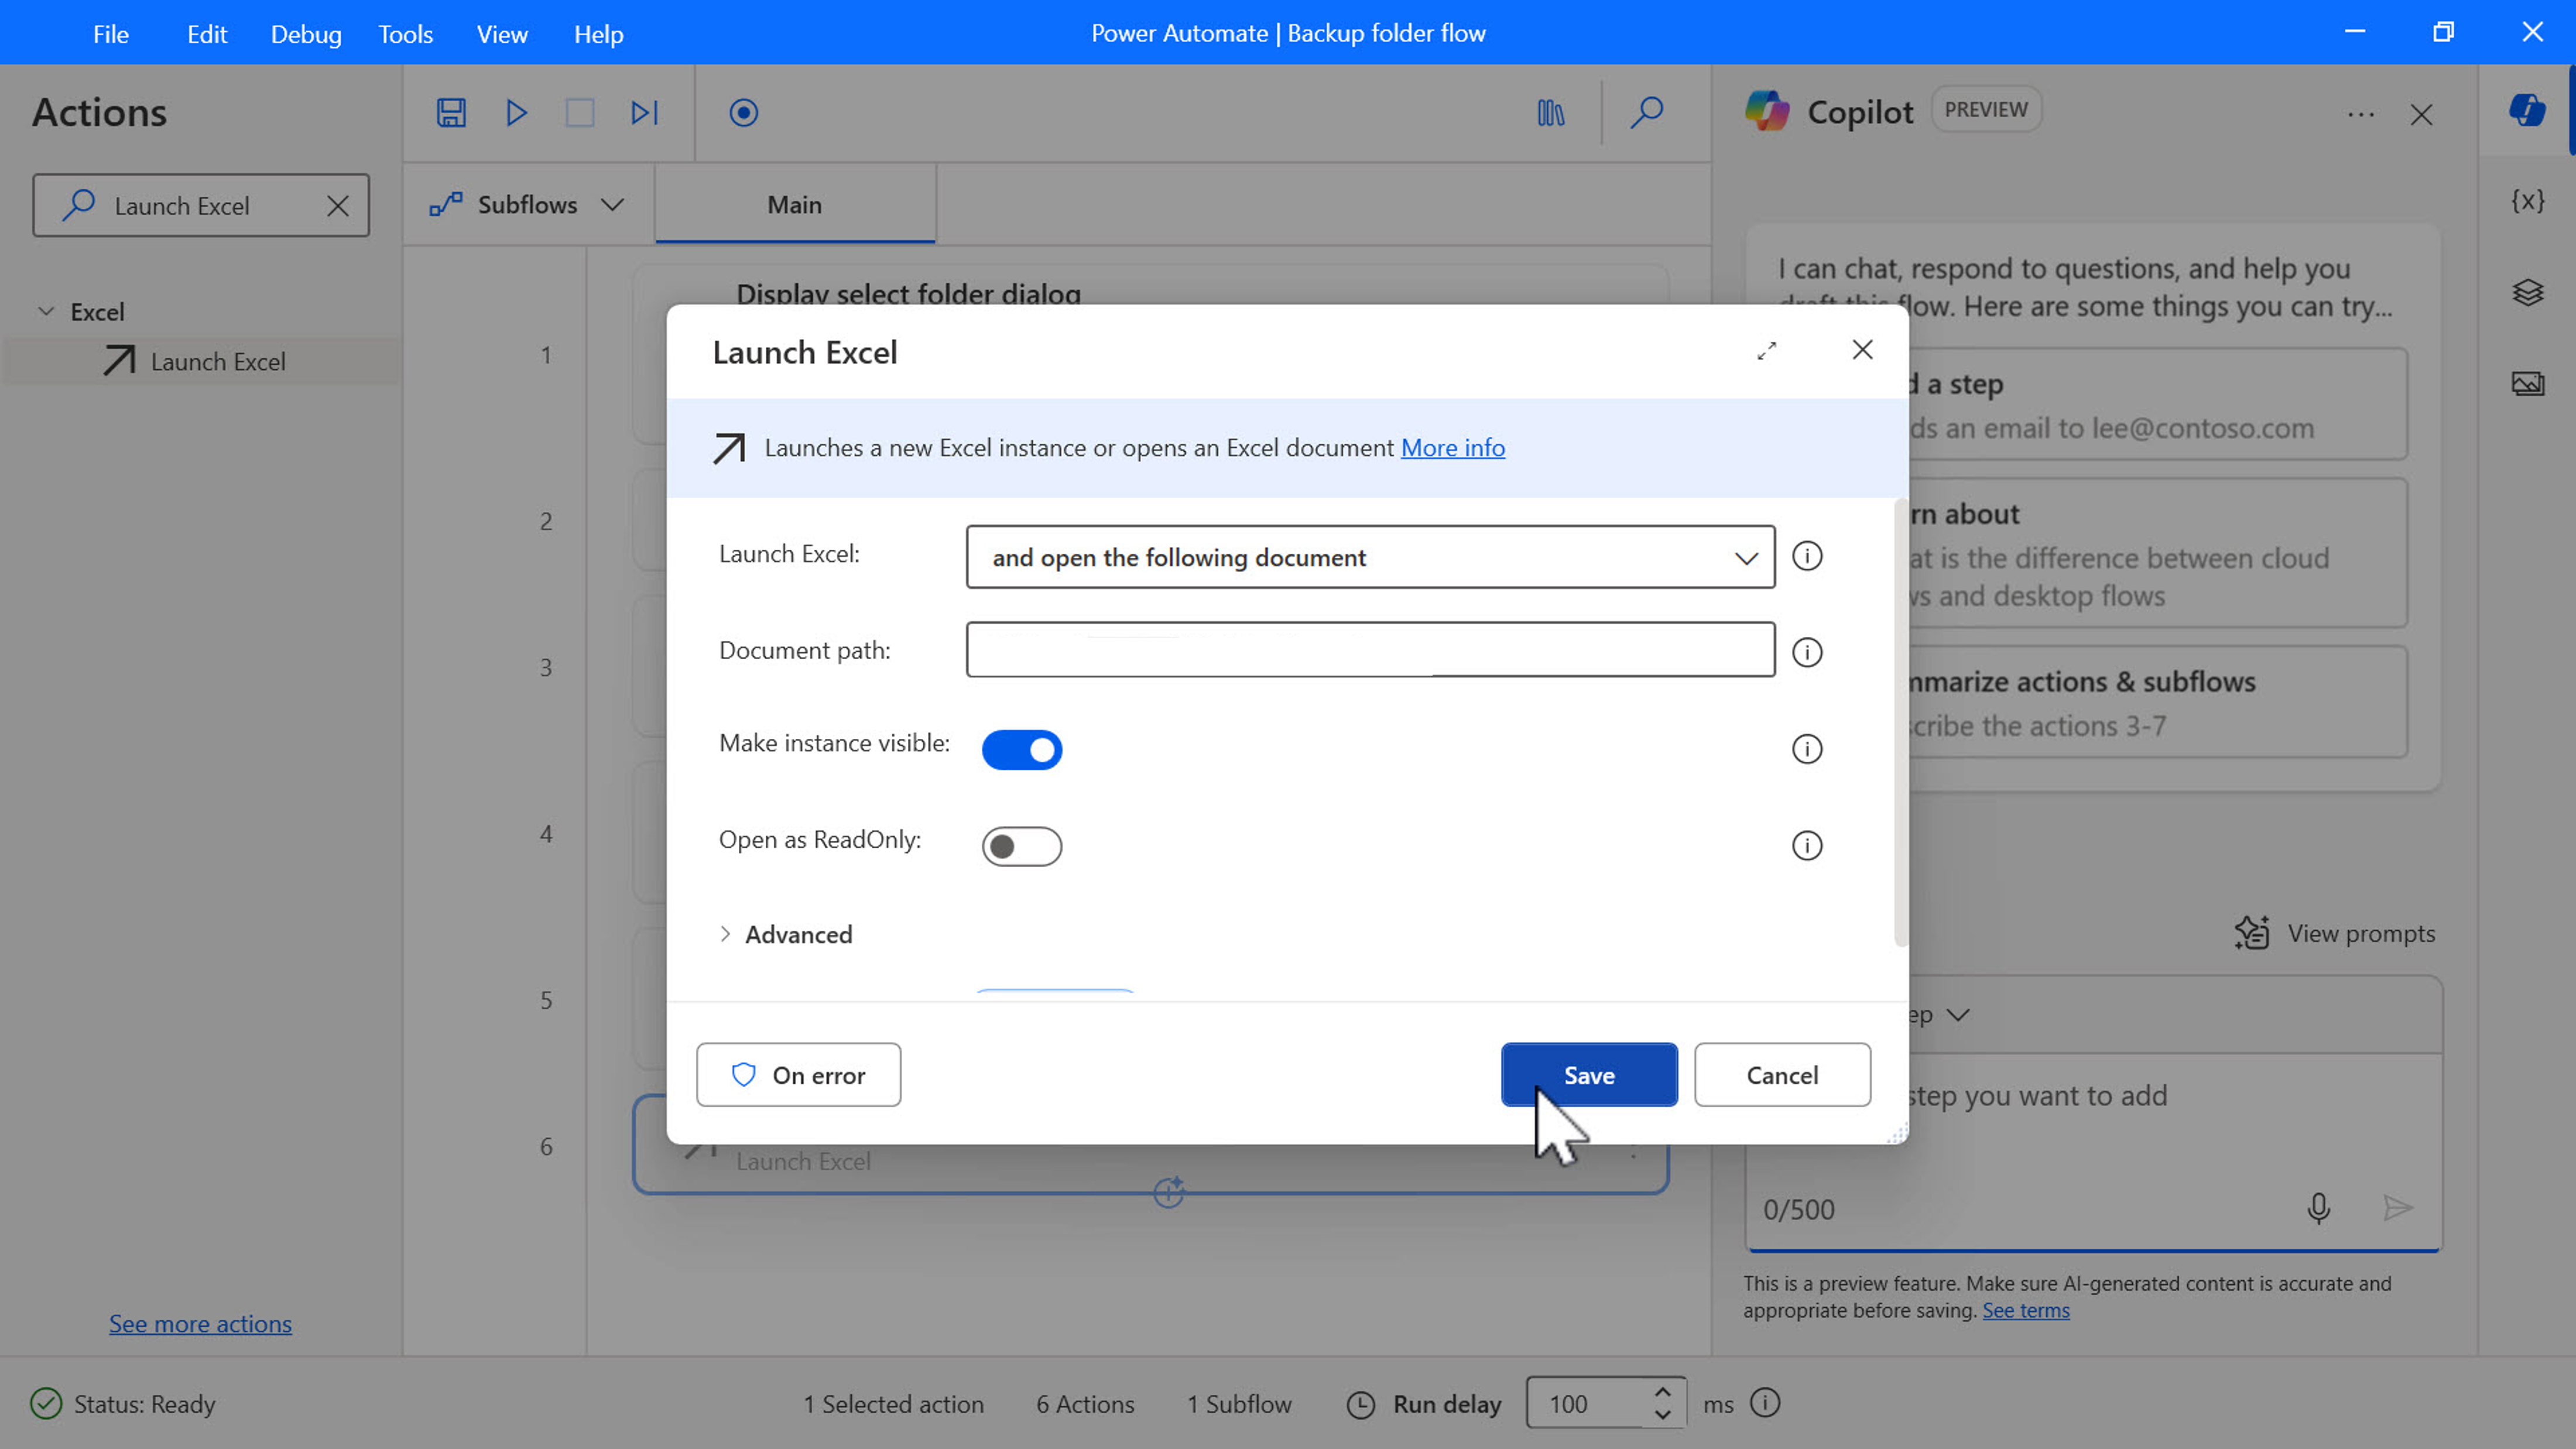The image size is (2576, 1449).
Task: Enable Make instance visible toggle
Action: (x=1021, y=749)
